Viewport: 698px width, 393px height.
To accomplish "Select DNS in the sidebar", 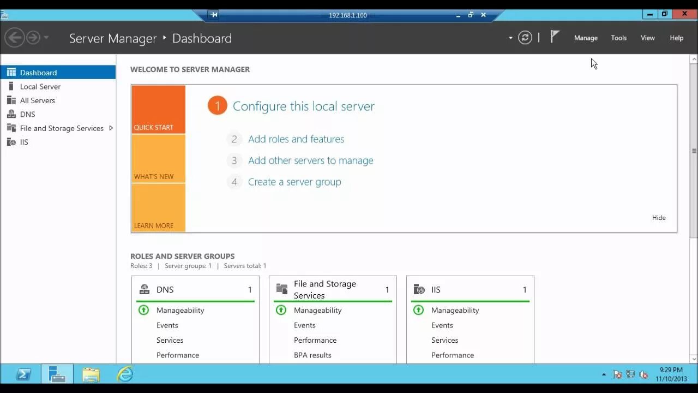I will tap(58, 114).
